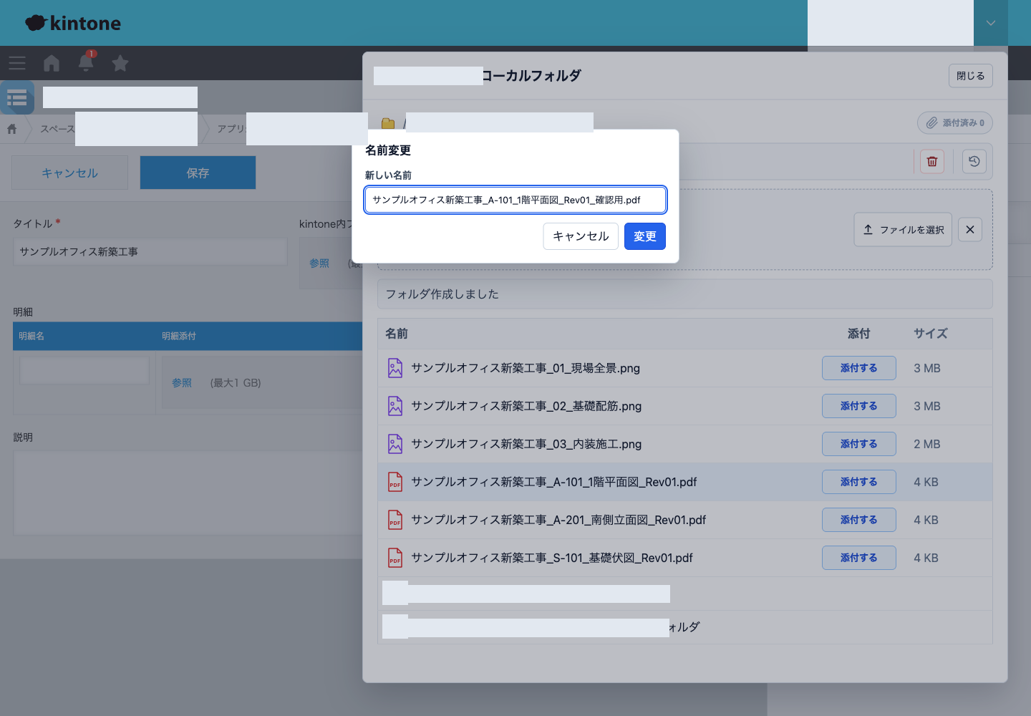This screenshot has width=1031, height=716.
Task: Click the 明細名 input cell
Action: tap(84, 370)
